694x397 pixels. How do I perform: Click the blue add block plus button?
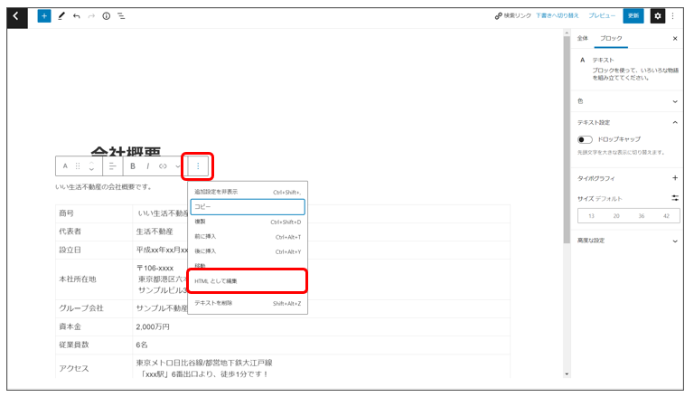click(44, 16)
